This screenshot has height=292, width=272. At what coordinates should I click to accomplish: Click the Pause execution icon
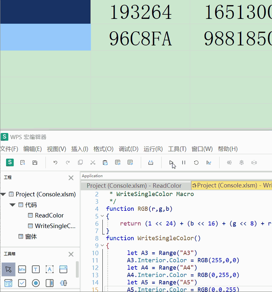(x=184, y=162)
